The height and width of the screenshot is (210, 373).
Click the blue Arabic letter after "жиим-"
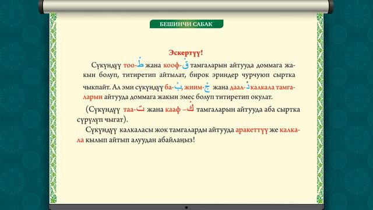point(207,87)
